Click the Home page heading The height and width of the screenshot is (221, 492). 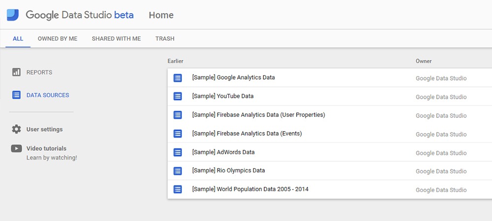(x=161, y=15)
